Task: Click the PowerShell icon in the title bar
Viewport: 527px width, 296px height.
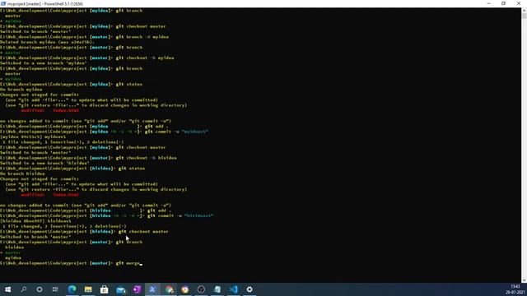Action: pos(3,3)
